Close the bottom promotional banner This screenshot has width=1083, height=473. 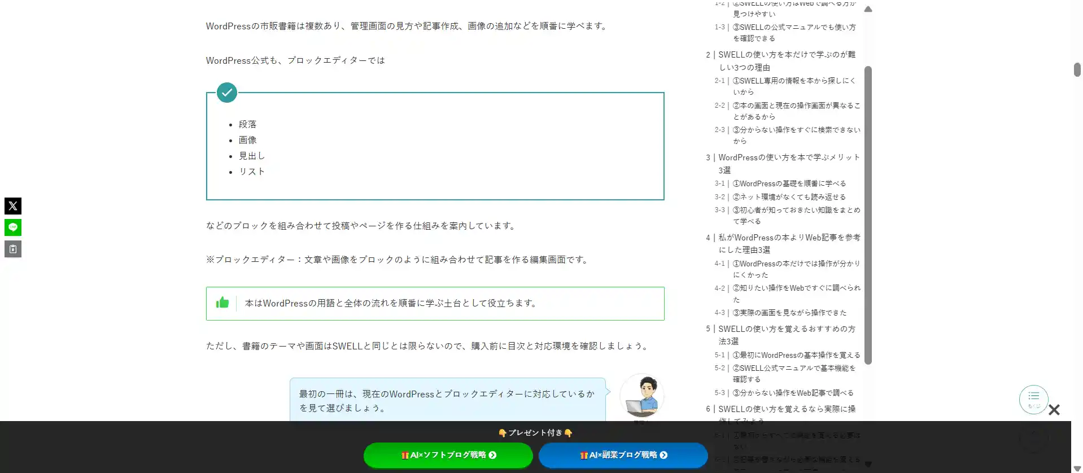(1054, 410)
